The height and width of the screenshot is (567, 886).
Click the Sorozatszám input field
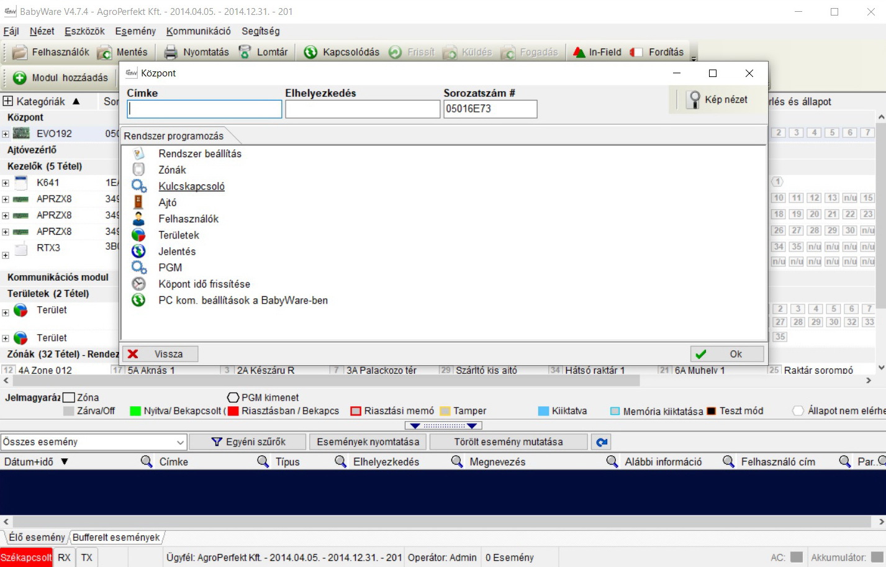pos(490,109)
